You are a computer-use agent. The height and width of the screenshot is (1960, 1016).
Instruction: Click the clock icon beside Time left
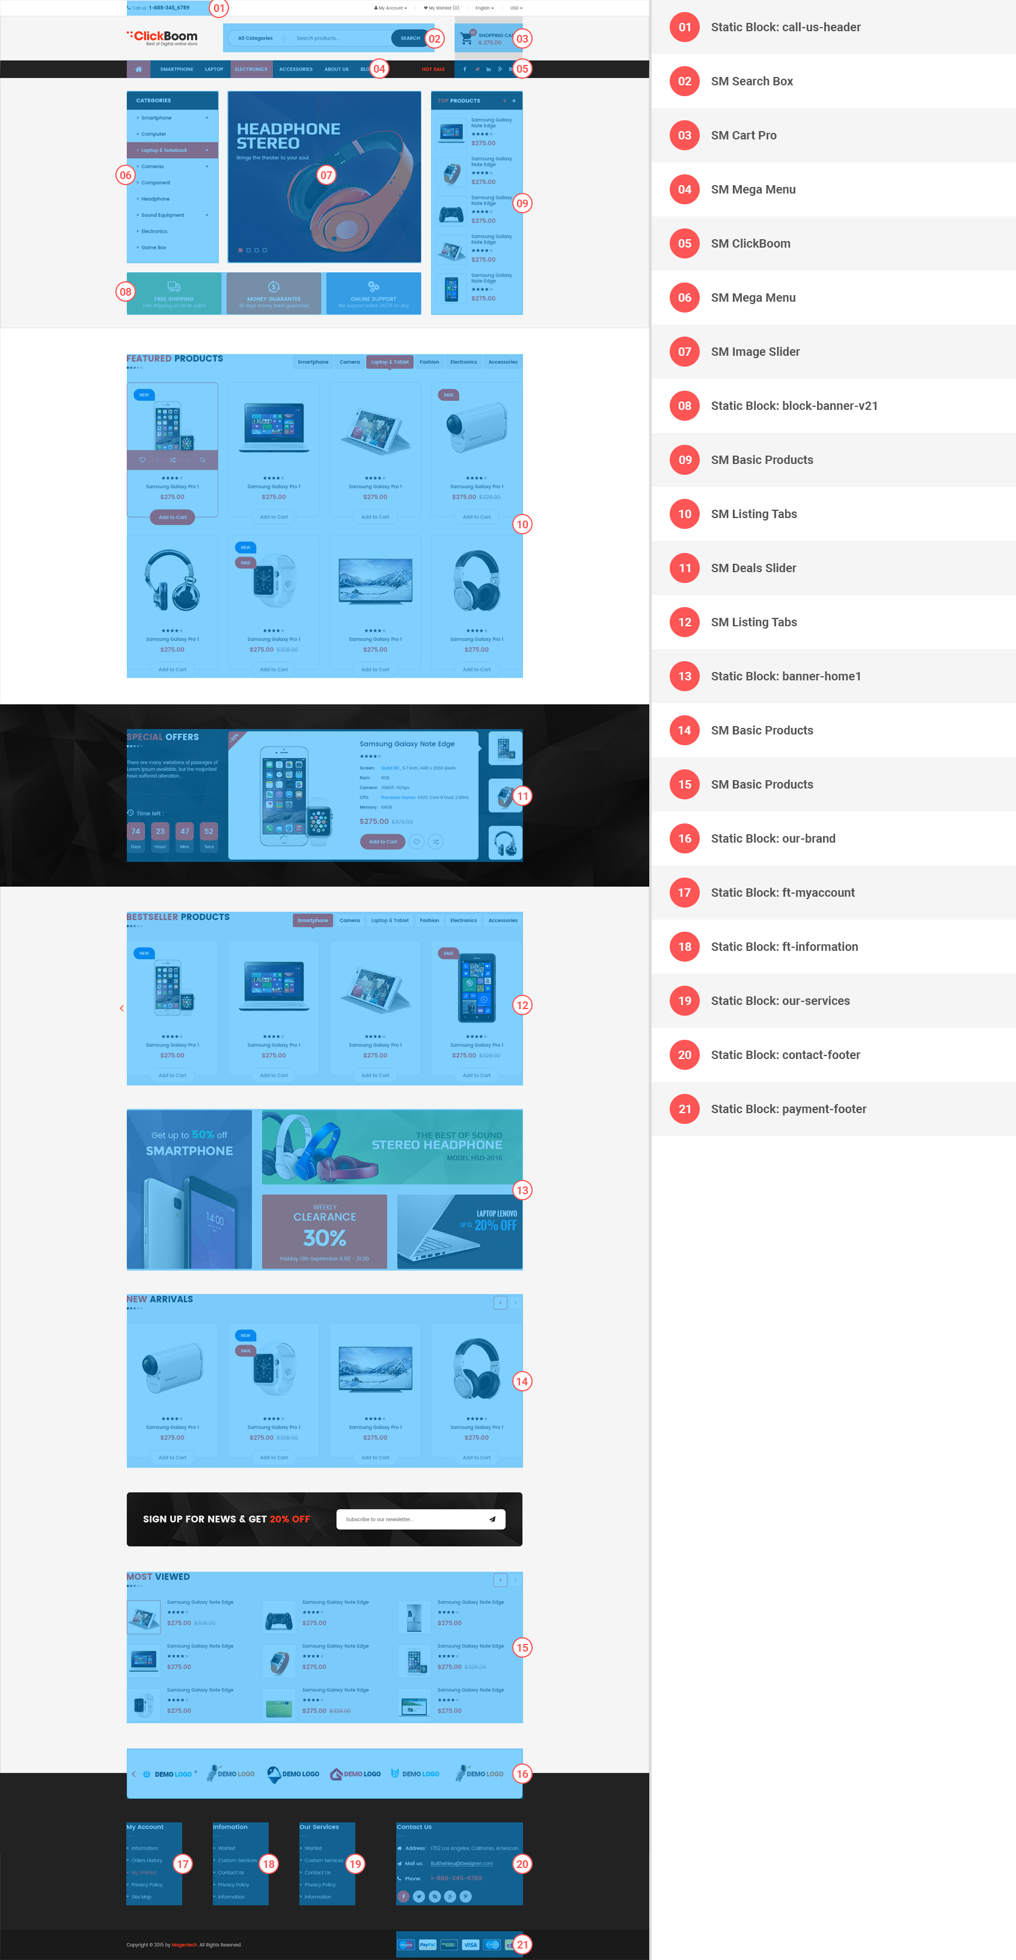[x=130, y=813]
